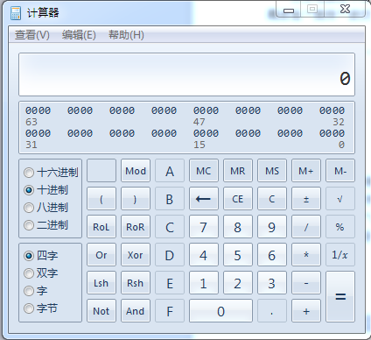Click the square root √ button
This screenshot has width=371, height=340.
[x=340, y=199]
